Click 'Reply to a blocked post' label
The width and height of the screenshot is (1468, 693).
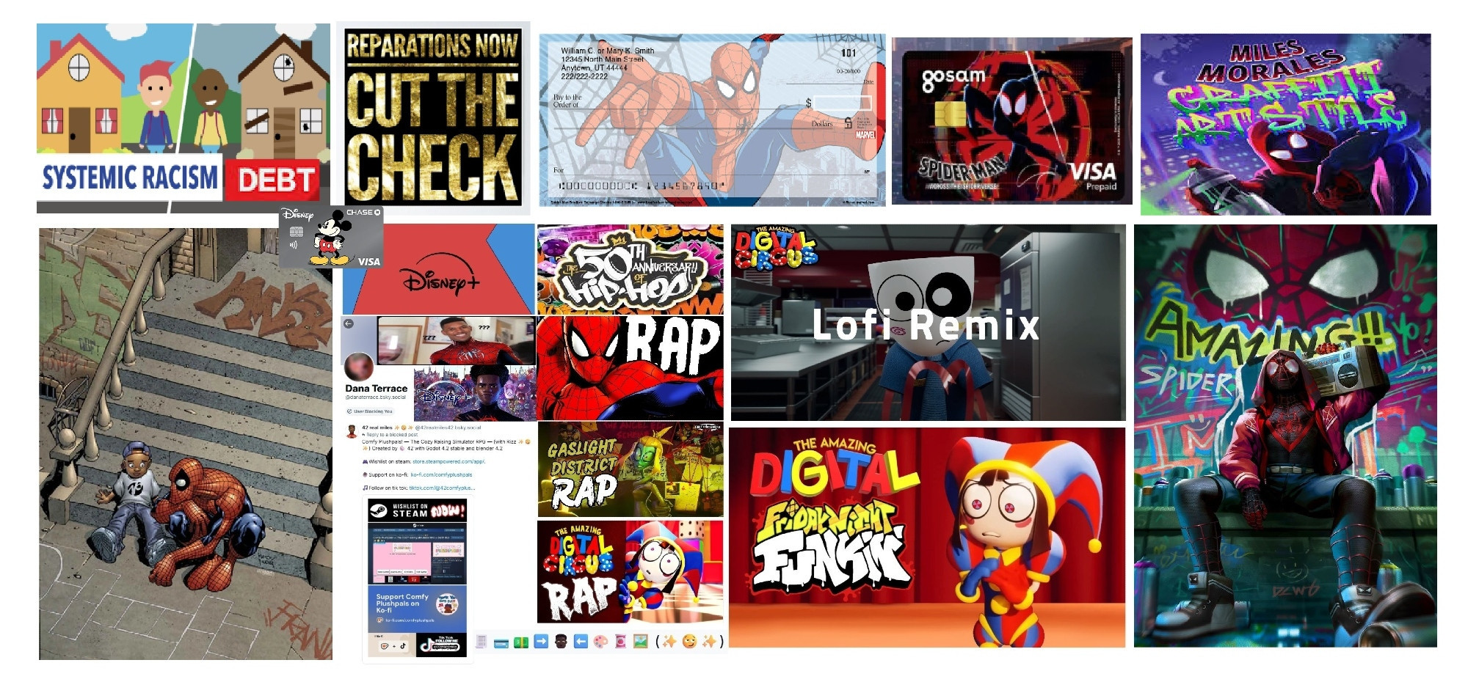(390, 435)
